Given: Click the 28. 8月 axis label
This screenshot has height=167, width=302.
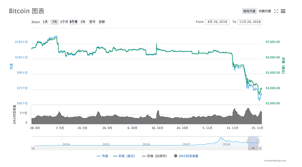Looking at the screenshot, I should click(35, 128).
